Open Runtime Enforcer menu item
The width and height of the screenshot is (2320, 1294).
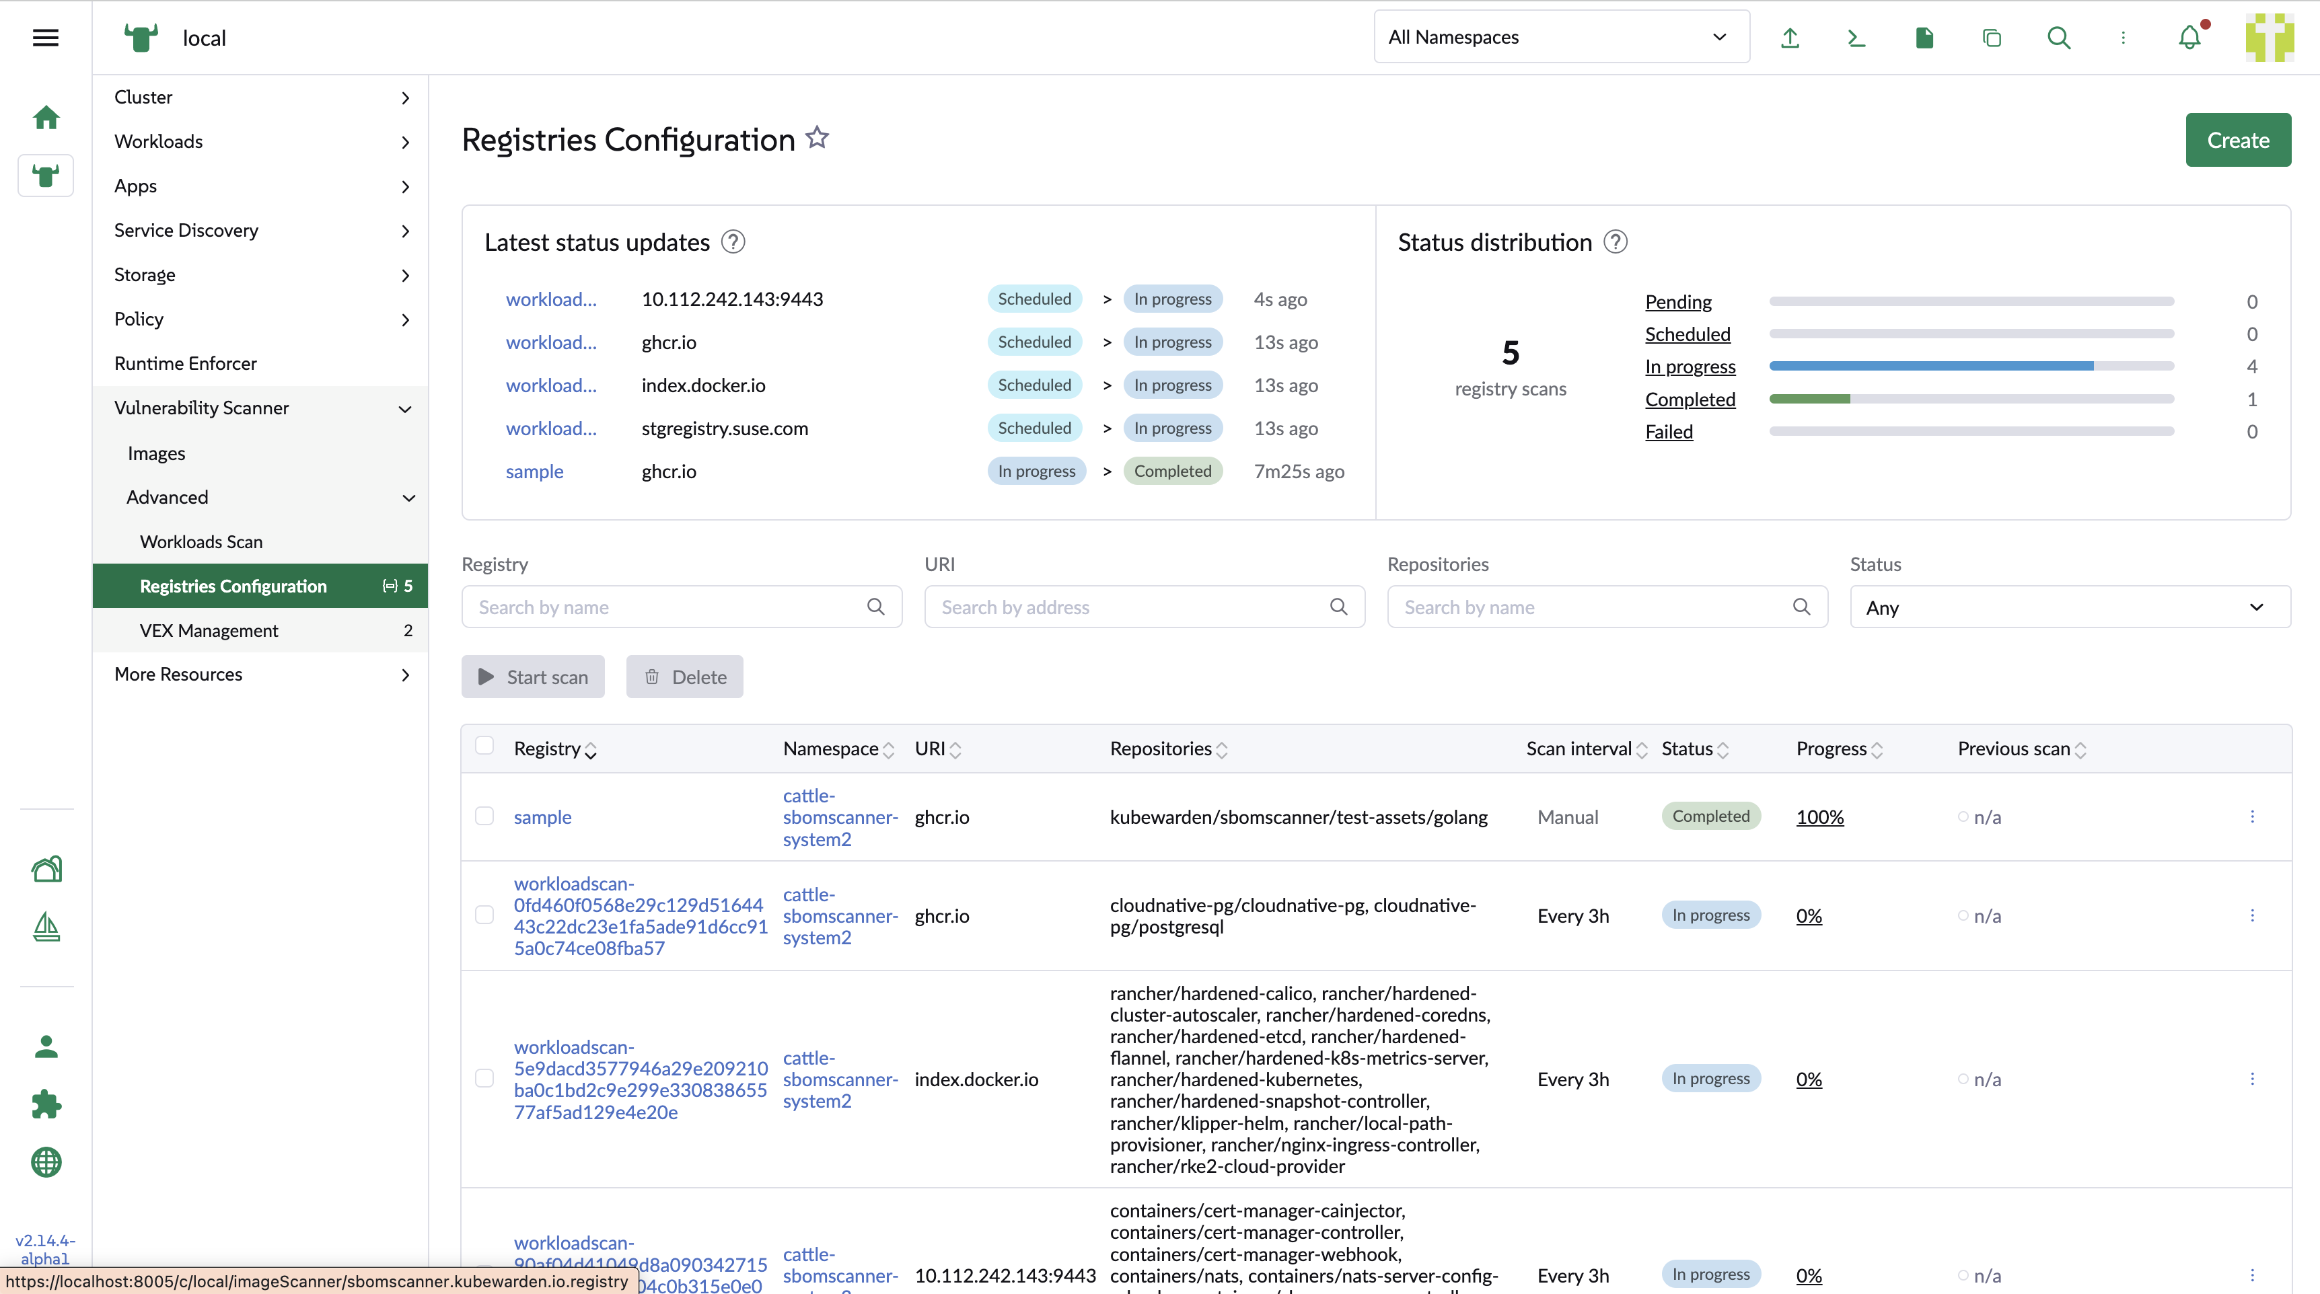[259, 364]
